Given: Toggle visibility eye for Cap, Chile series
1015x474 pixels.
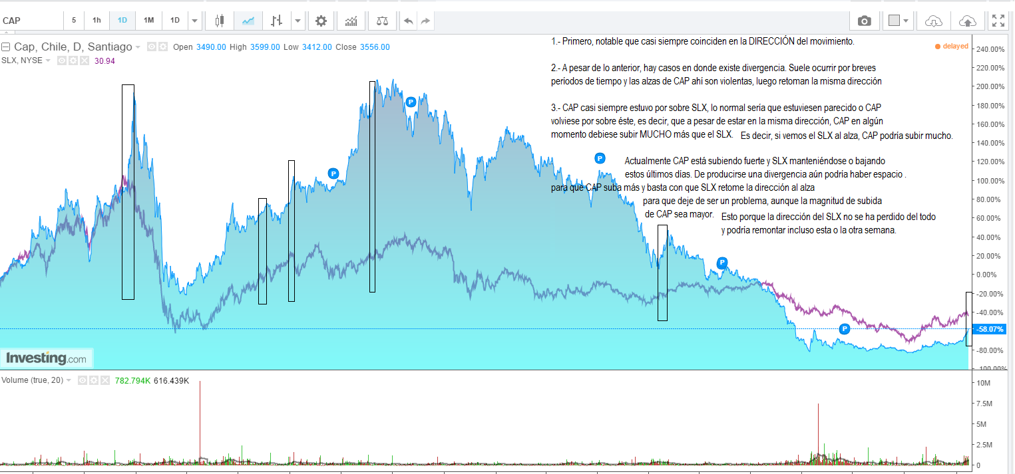Looking at the screenshot, I should tap(151, 47).
